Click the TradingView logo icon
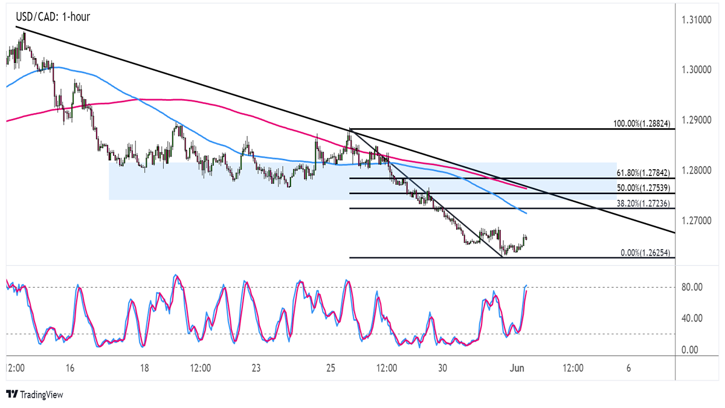Viewport: 725px width, 408px height. click(x=11, y=394)
